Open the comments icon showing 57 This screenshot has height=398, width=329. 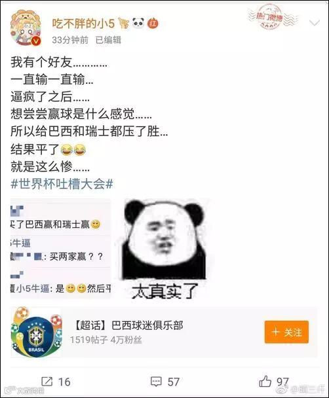point(156,382)
